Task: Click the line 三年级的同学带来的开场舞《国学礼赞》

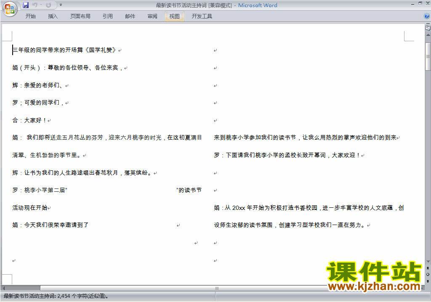Action: [x=64, y=50]
